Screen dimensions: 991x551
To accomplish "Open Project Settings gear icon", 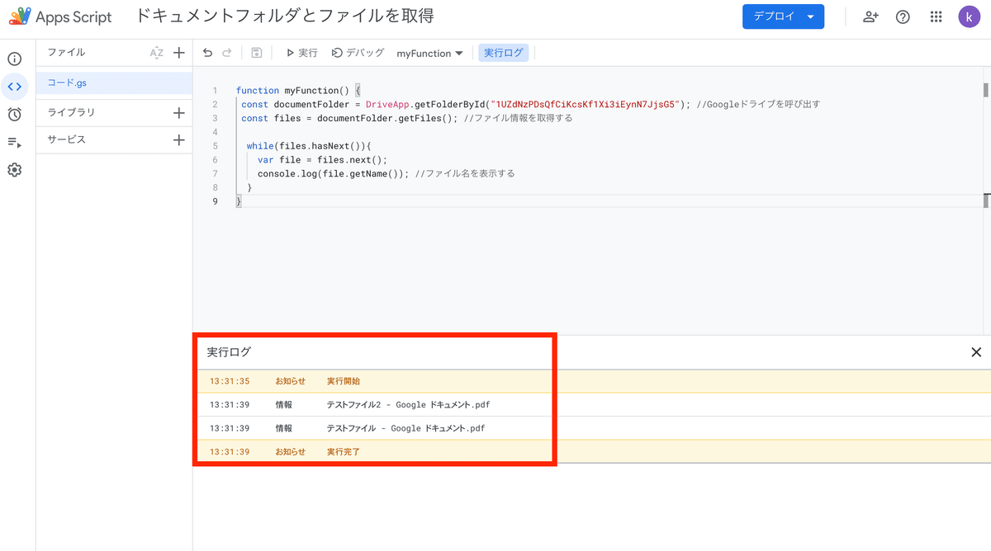I will coord(14,170).
